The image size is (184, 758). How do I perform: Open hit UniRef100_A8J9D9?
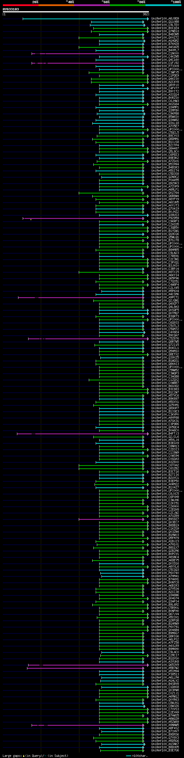click(x=165, y=19)
